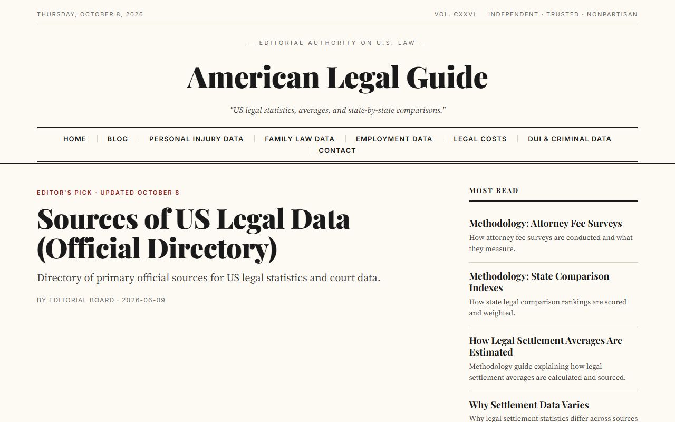Open How Legal Settlement Averages Are Estimated
This screenshot has width=675, height=422.
coord(546,346)
